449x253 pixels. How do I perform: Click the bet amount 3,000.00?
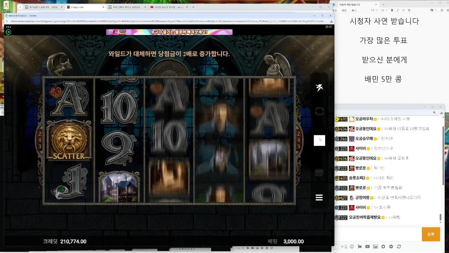[x=294, y=241]
